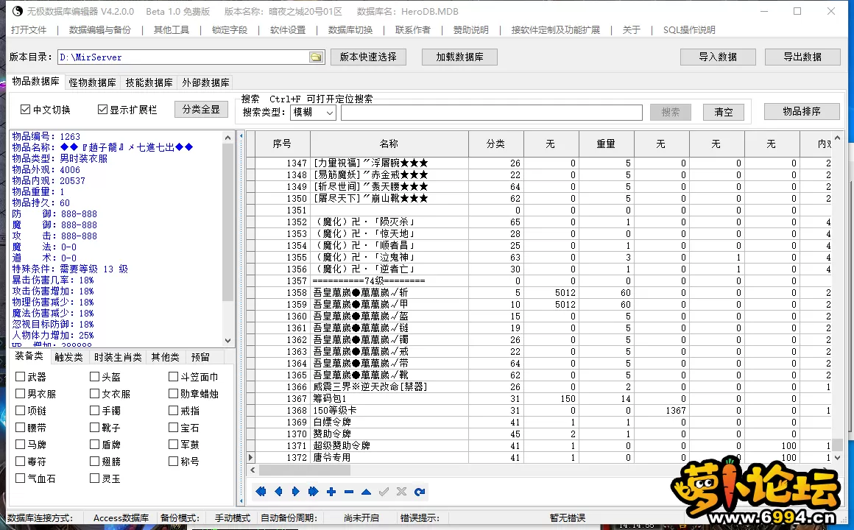Screen dimensions: 854x530
Task: Insert record with the plus icon
Action: (331, 492)
